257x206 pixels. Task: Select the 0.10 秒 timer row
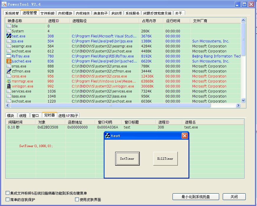coord(125,127)
